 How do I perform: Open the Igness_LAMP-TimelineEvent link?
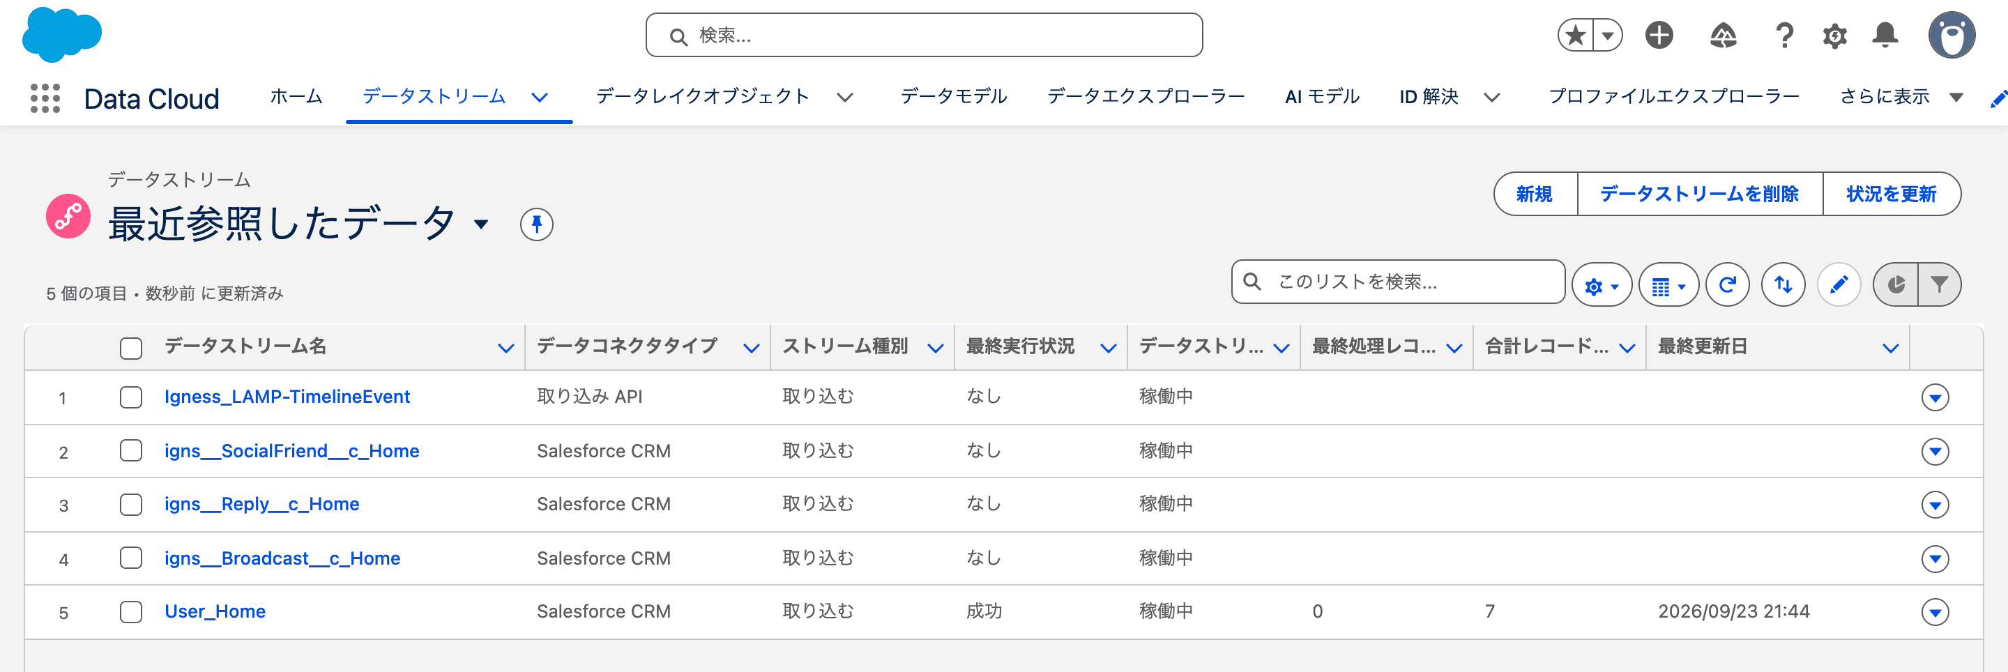click(287, 397)
